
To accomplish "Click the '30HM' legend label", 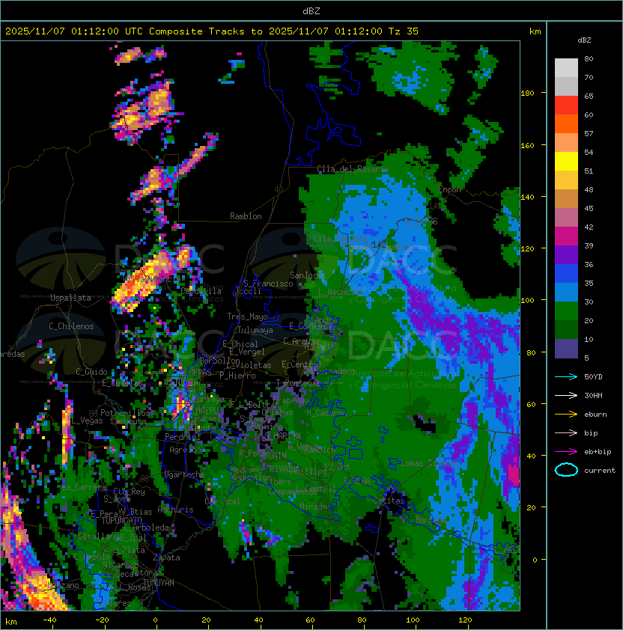I will pos(593,395).
